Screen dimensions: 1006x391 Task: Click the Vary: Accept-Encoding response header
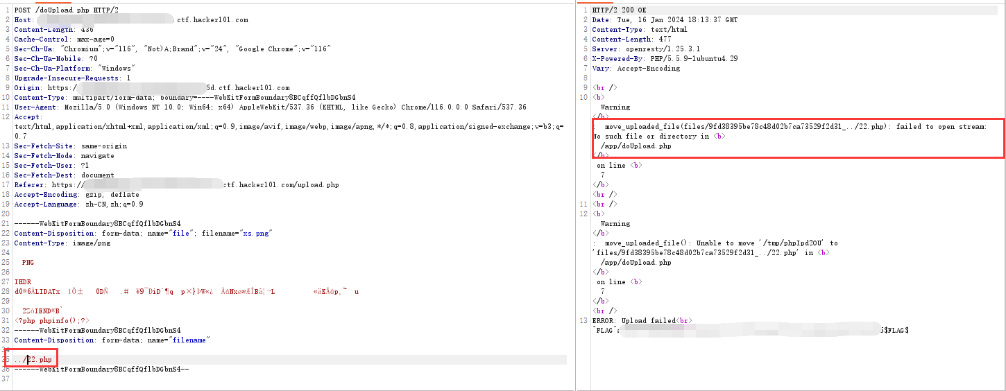[636, 69]
